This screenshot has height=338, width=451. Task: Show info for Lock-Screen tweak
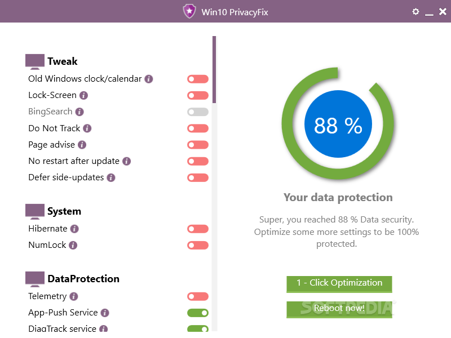83,95
